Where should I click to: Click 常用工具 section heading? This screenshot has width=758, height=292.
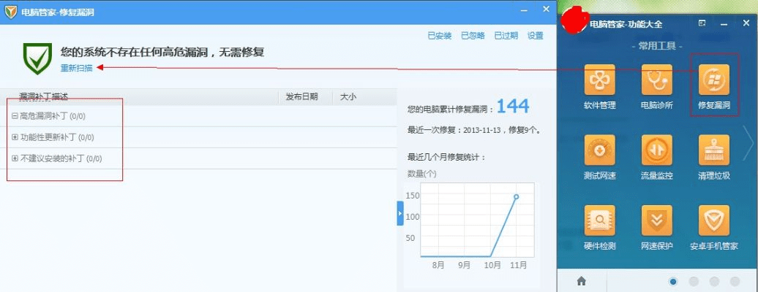click(657, 46)
